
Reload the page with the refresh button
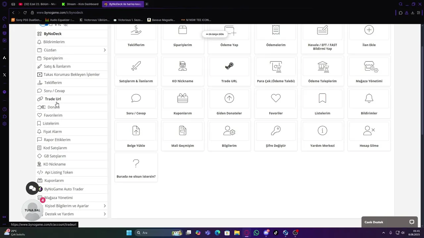click(25, 13)
